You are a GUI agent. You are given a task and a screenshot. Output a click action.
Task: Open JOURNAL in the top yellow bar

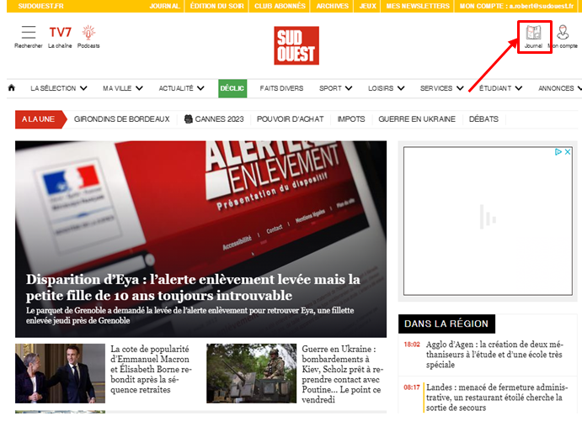(165, 6)
